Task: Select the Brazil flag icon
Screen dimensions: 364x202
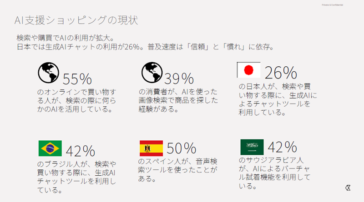Action: [51, 148]
